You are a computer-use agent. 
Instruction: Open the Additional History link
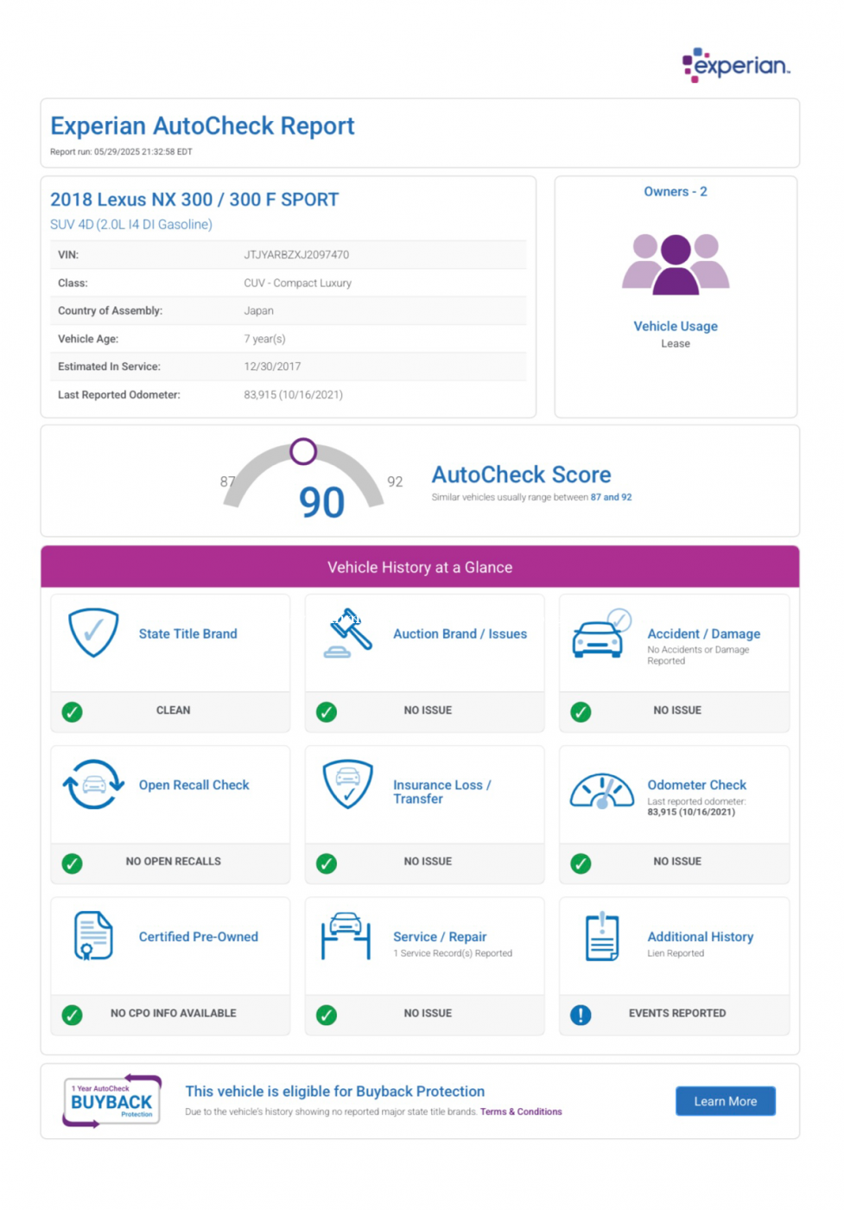point(701,937)
